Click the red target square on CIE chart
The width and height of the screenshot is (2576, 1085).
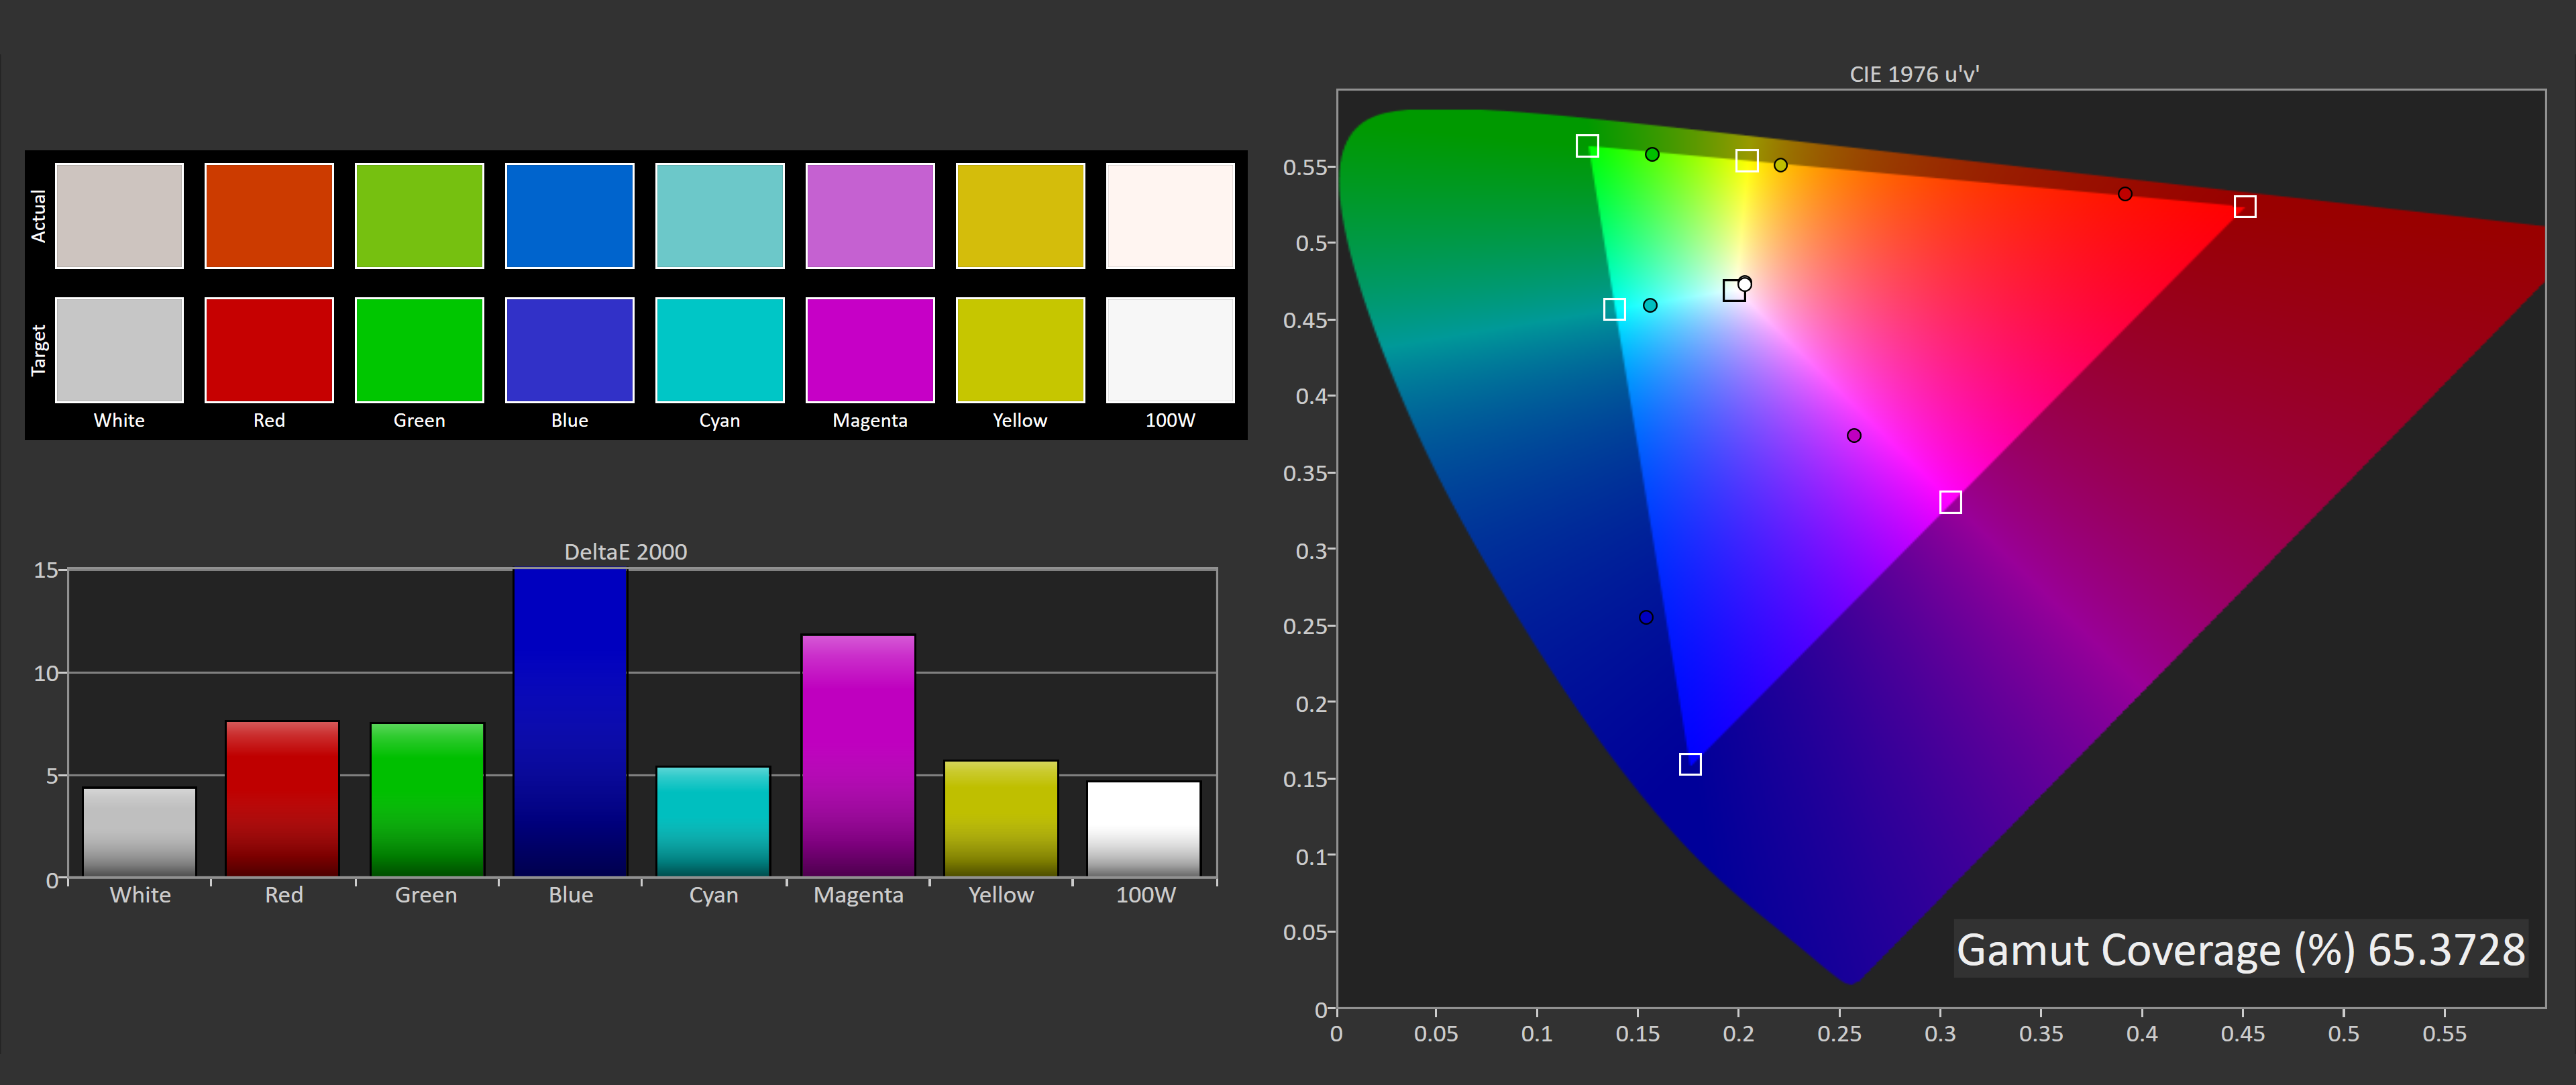2244,207
